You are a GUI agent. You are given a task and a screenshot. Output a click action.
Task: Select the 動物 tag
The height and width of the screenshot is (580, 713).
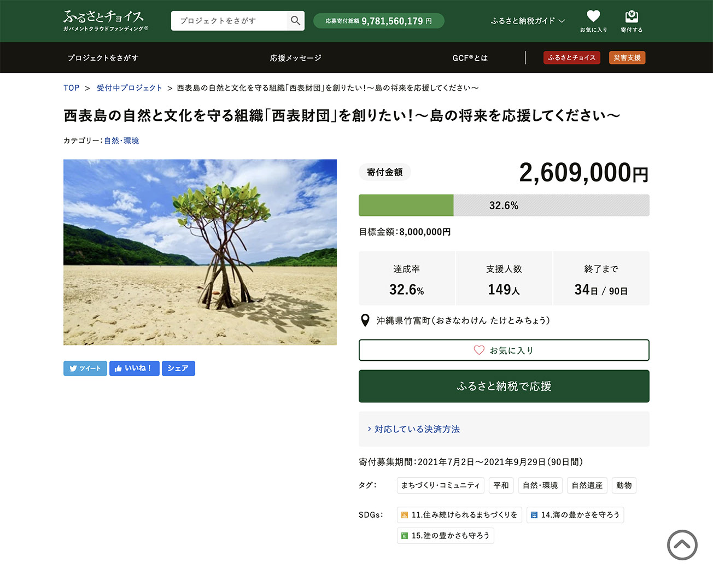pyautogui.click(x=624, y=485)
